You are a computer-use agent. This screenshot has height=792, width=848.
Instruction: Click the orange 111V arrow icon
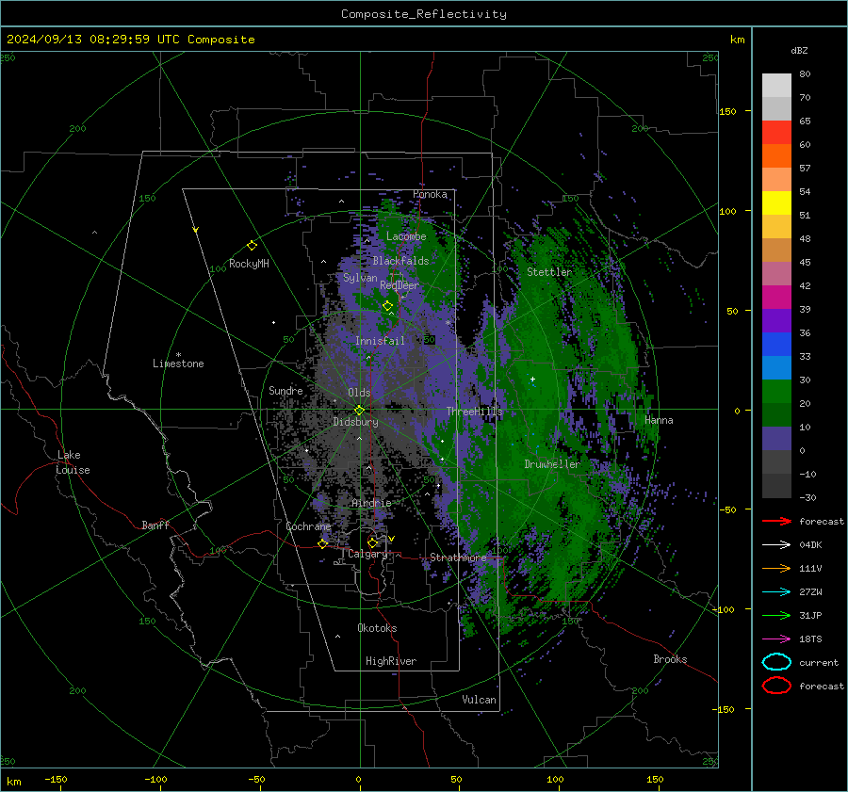[776, 568]
